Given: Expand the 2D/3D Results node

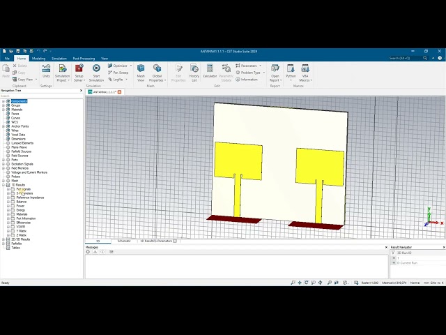Looking at the screenshot, I should click(x=3, y=239).
